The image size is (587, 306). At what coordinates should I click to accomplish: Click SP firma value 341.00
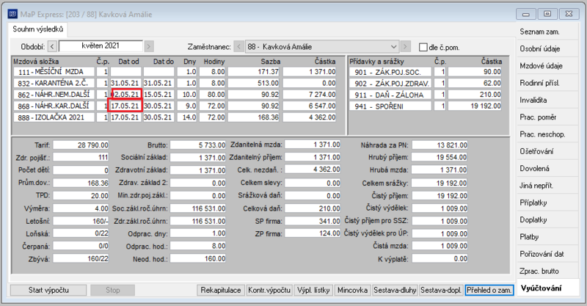coord(313,221)
